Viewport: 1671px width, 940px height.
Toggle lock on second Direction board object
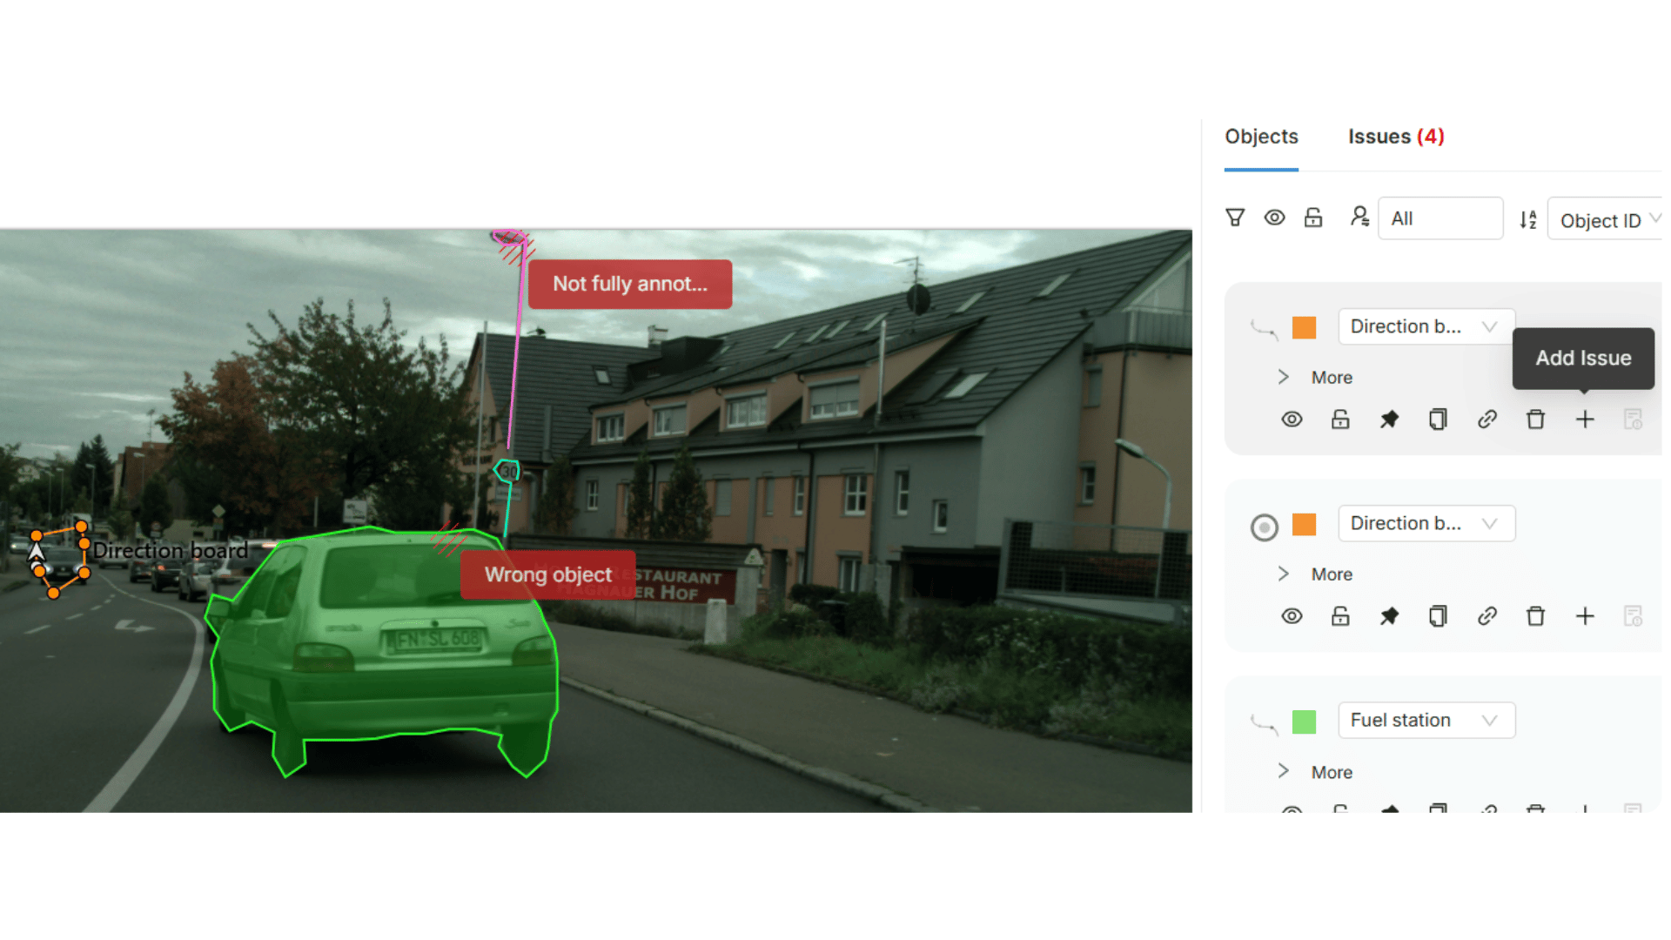(1340, 616)
